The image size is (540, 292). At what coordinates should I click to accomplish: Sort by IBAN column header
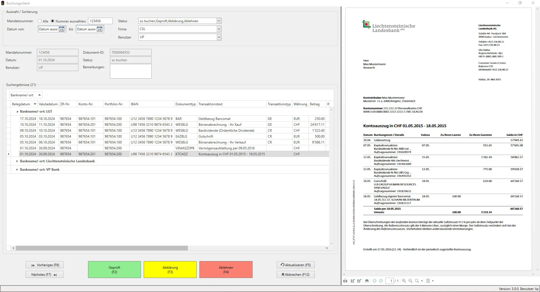[x=152, y=104]
